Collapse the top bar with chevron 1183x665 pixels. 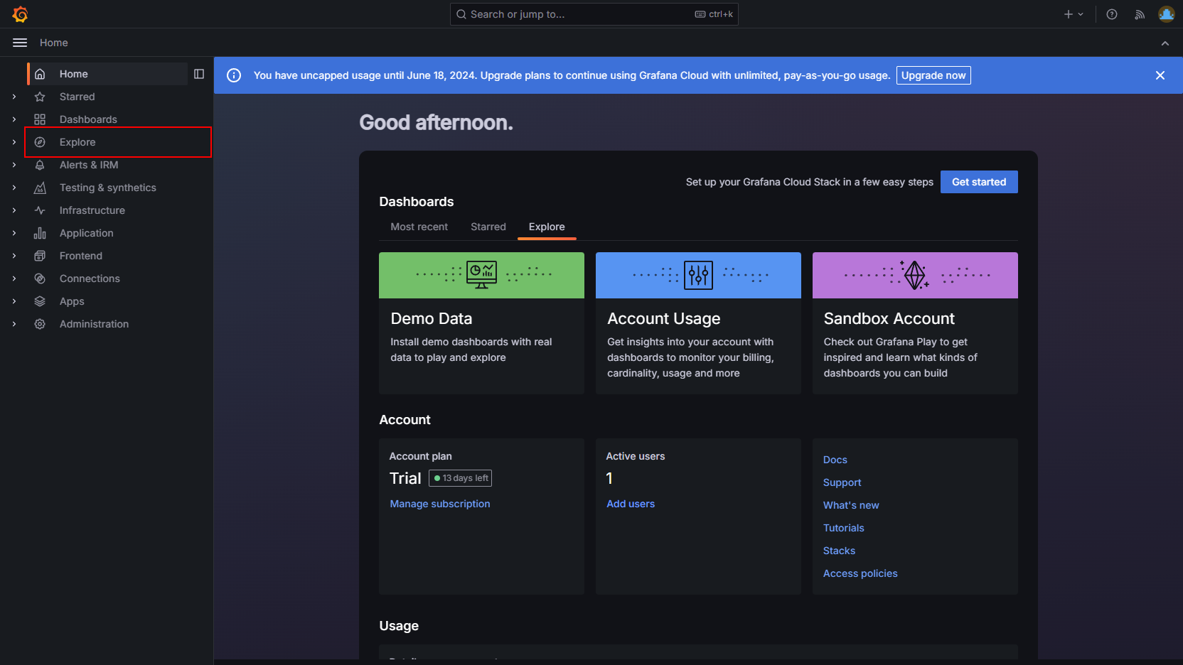coord(1165,43)
